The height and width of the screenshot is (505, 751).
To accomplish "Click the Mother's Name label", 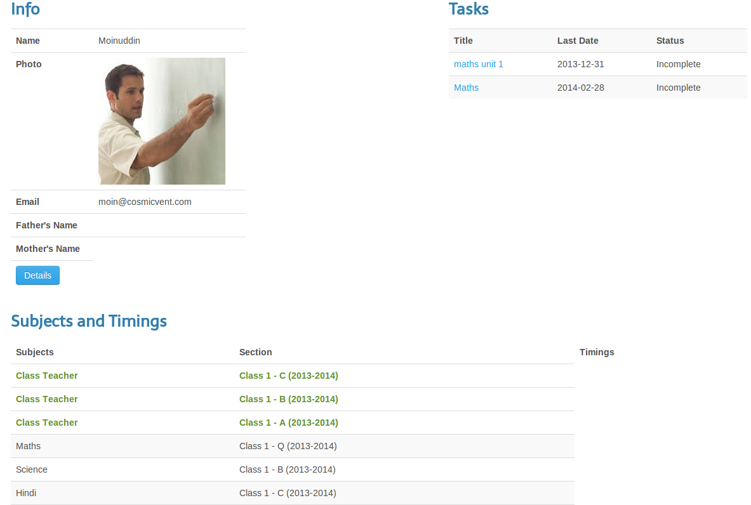I will (48, 249).
